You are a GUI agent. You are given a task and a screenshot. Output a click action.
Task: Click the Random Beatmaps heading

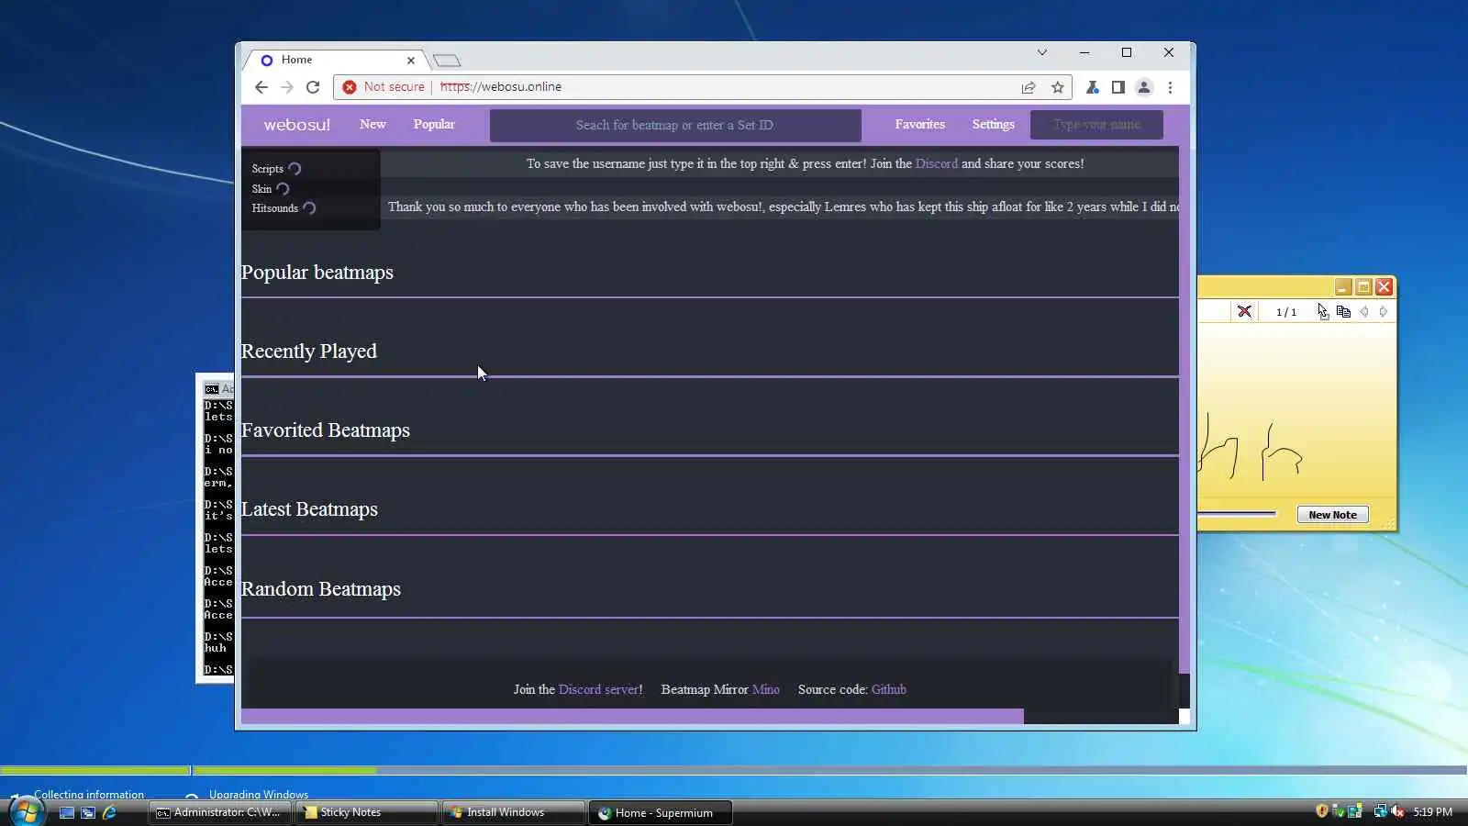pyautogui.click(x=321, y=589)
